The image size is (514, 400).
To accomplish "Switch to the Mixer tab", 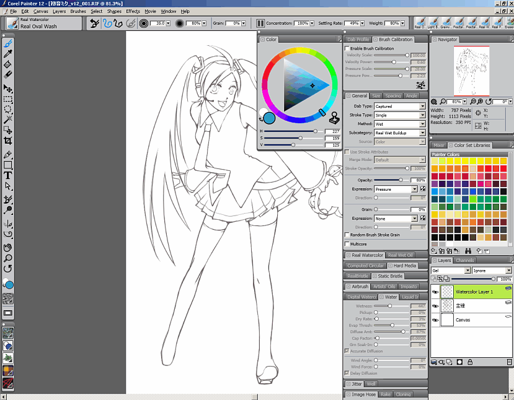I will (x=438, y=146).
